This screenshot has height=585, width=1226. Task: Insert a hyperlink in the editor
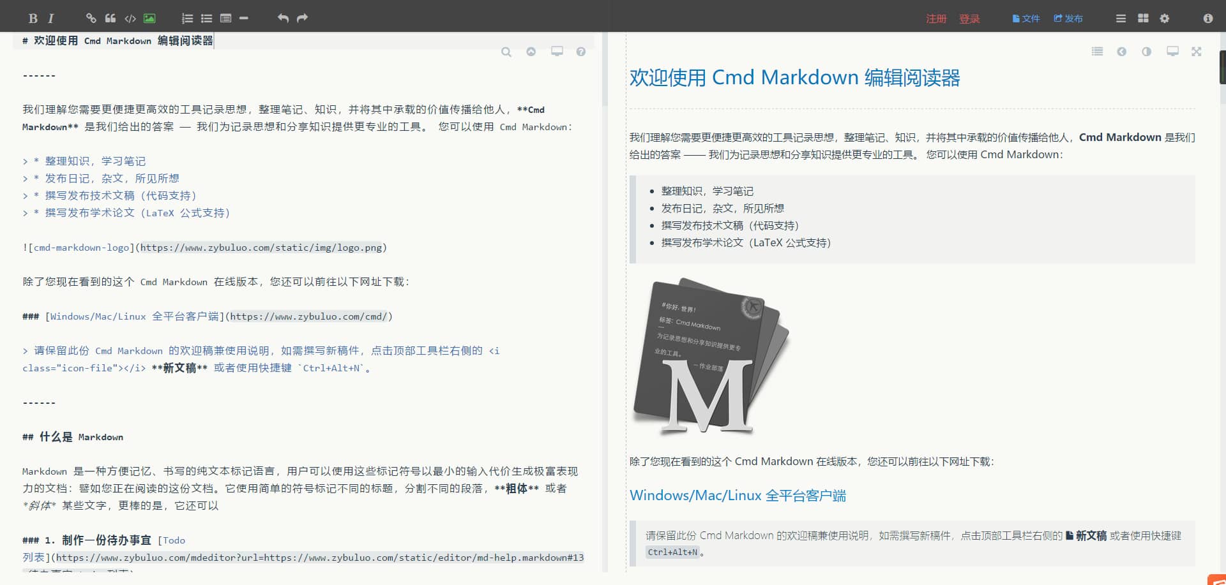click(x=91, y=18)
